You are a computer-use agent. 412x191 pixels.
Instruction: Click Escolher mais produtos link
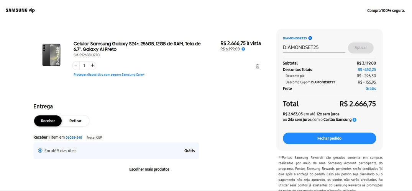[149, 169]
